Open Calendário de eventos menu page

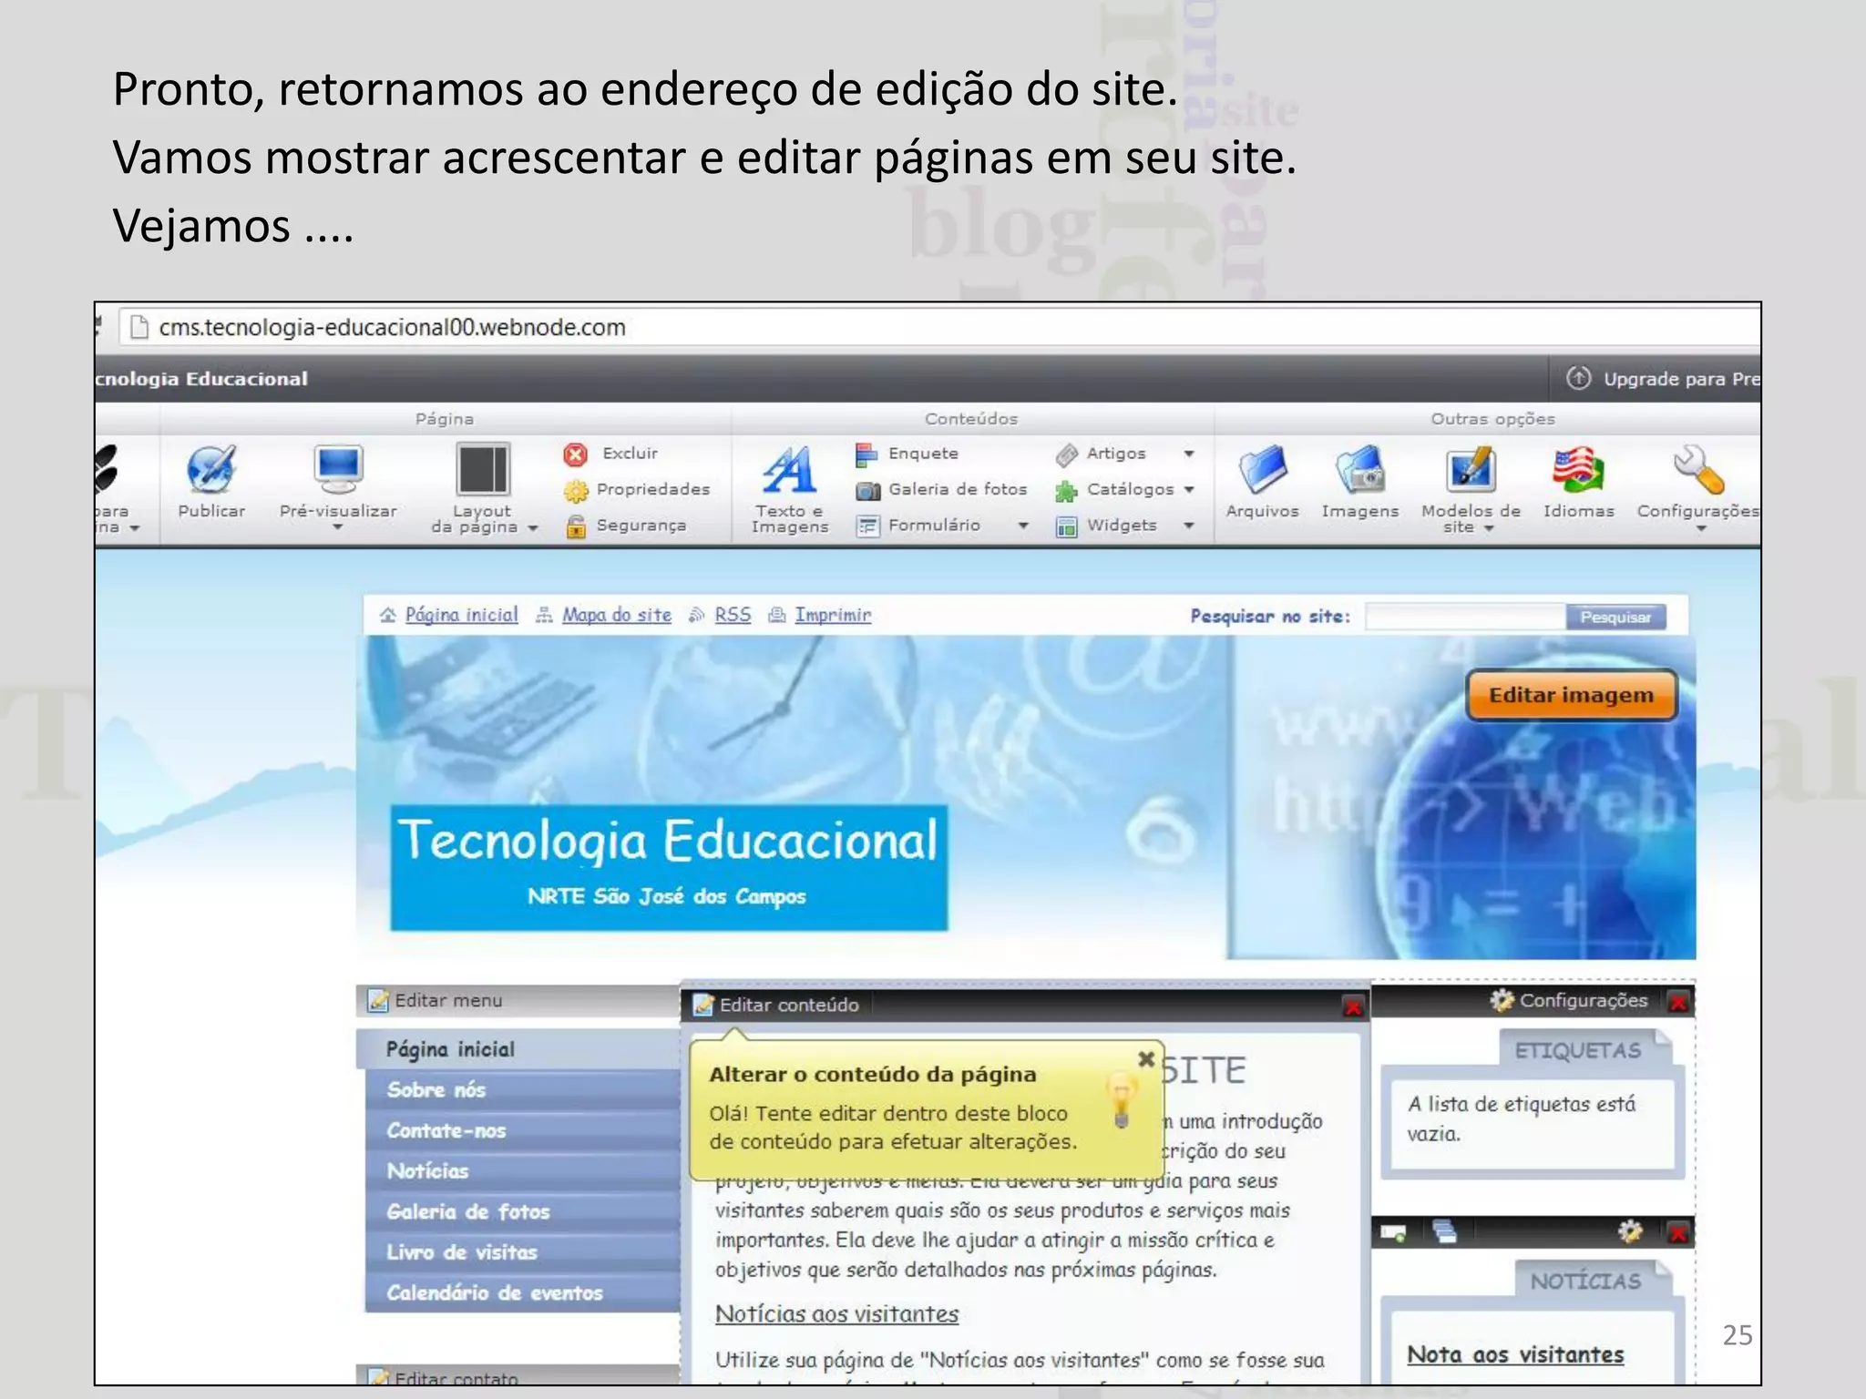click(522, 1292)
